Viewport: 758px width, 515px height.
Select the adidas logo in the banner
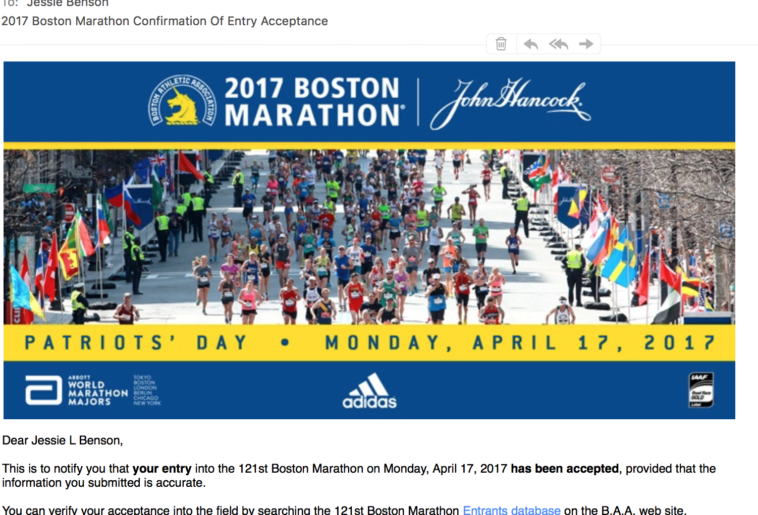[x=369, y=391]
